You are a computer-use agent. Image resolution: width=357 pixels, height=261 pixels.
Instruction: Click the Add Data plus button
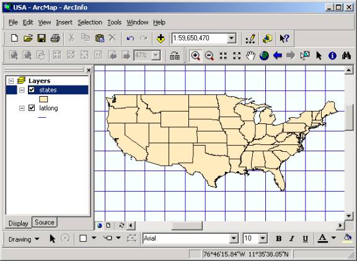[x=161, y=38]
